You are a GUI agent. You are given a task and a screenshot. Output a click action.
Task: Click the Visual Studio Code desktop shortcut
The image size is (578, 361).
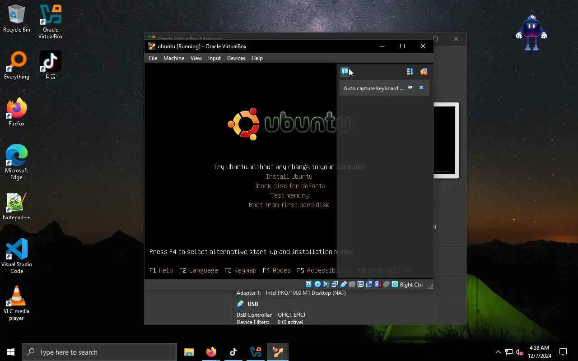(x=17, y=256)
